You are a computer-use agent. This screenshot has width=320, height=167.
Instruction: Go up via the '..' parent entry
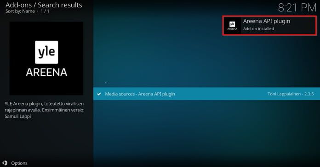(106, 83)
